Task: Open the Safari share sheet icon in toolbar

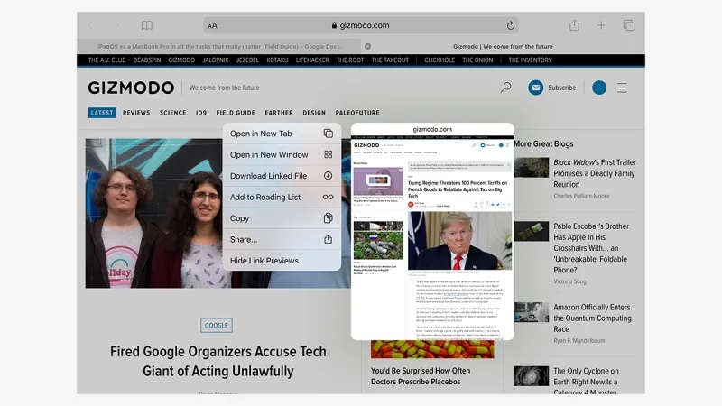Action: (x=574, y=25)
